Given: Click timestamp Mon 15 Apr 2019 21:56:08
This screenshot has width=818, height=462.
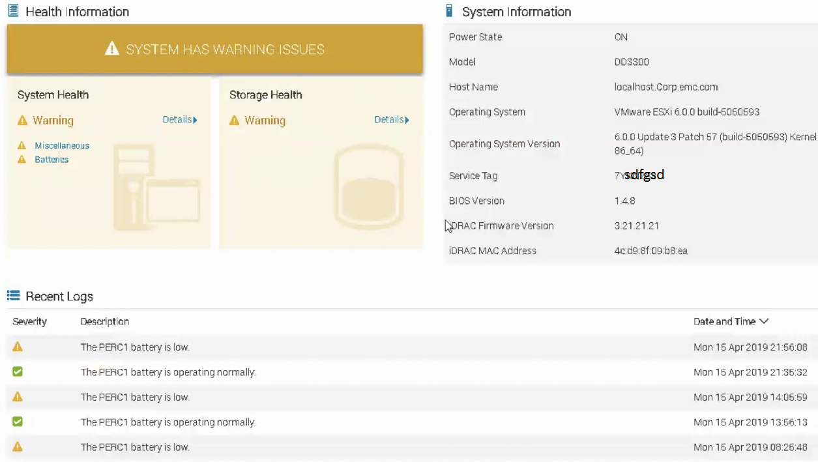Looking at the screenshot, I should coord(750,347).
